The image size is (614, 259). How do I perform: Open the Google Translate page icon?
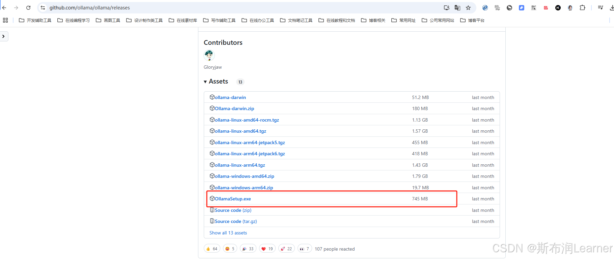click(x=457, y=7)
